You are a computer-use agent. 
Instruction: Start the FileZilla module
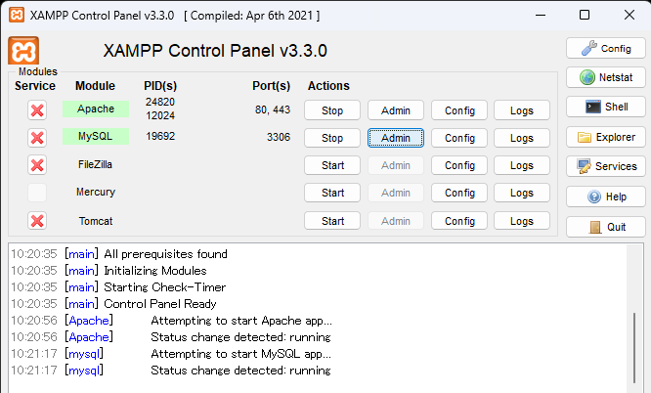coord(332,165)
